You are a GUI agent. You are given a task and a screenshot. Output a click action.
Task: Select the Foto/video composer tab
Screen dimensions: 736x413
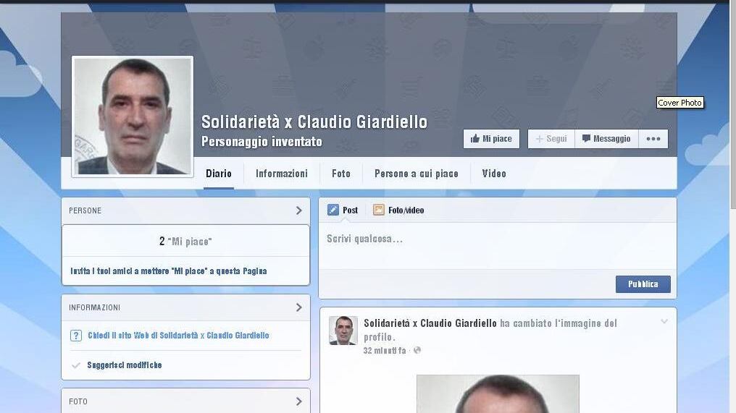click(x=398, y=210)
